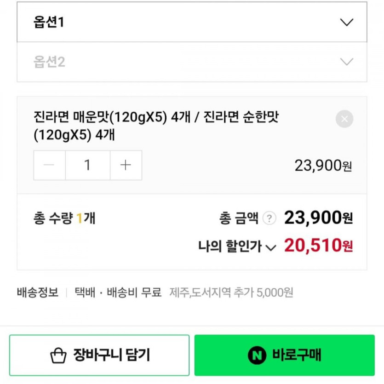Click the red 20,510원 discount price
Screen dimensions: 384x384
318,246
